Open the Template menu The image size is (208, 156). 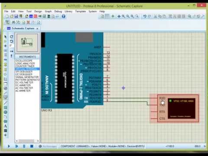(x=81, y=11)
